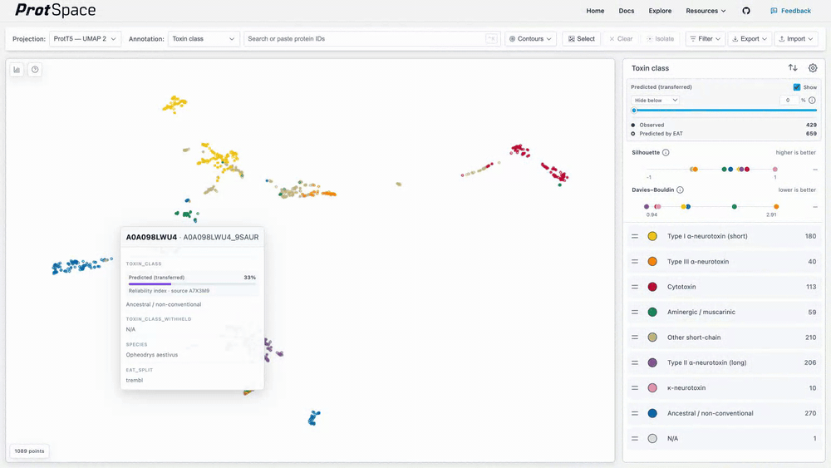831x468 pixels.
Task: Open the Explore page
Action: pos(660,11)
